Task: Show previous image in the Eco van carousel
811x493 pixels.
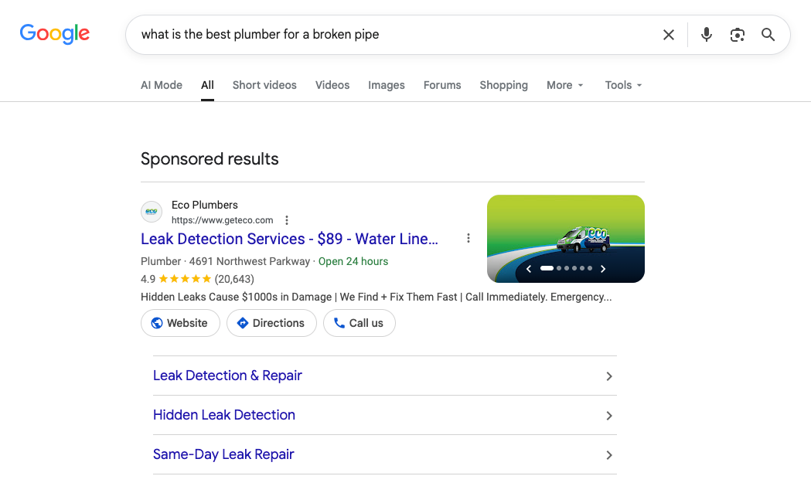Action: click(529, 269)
